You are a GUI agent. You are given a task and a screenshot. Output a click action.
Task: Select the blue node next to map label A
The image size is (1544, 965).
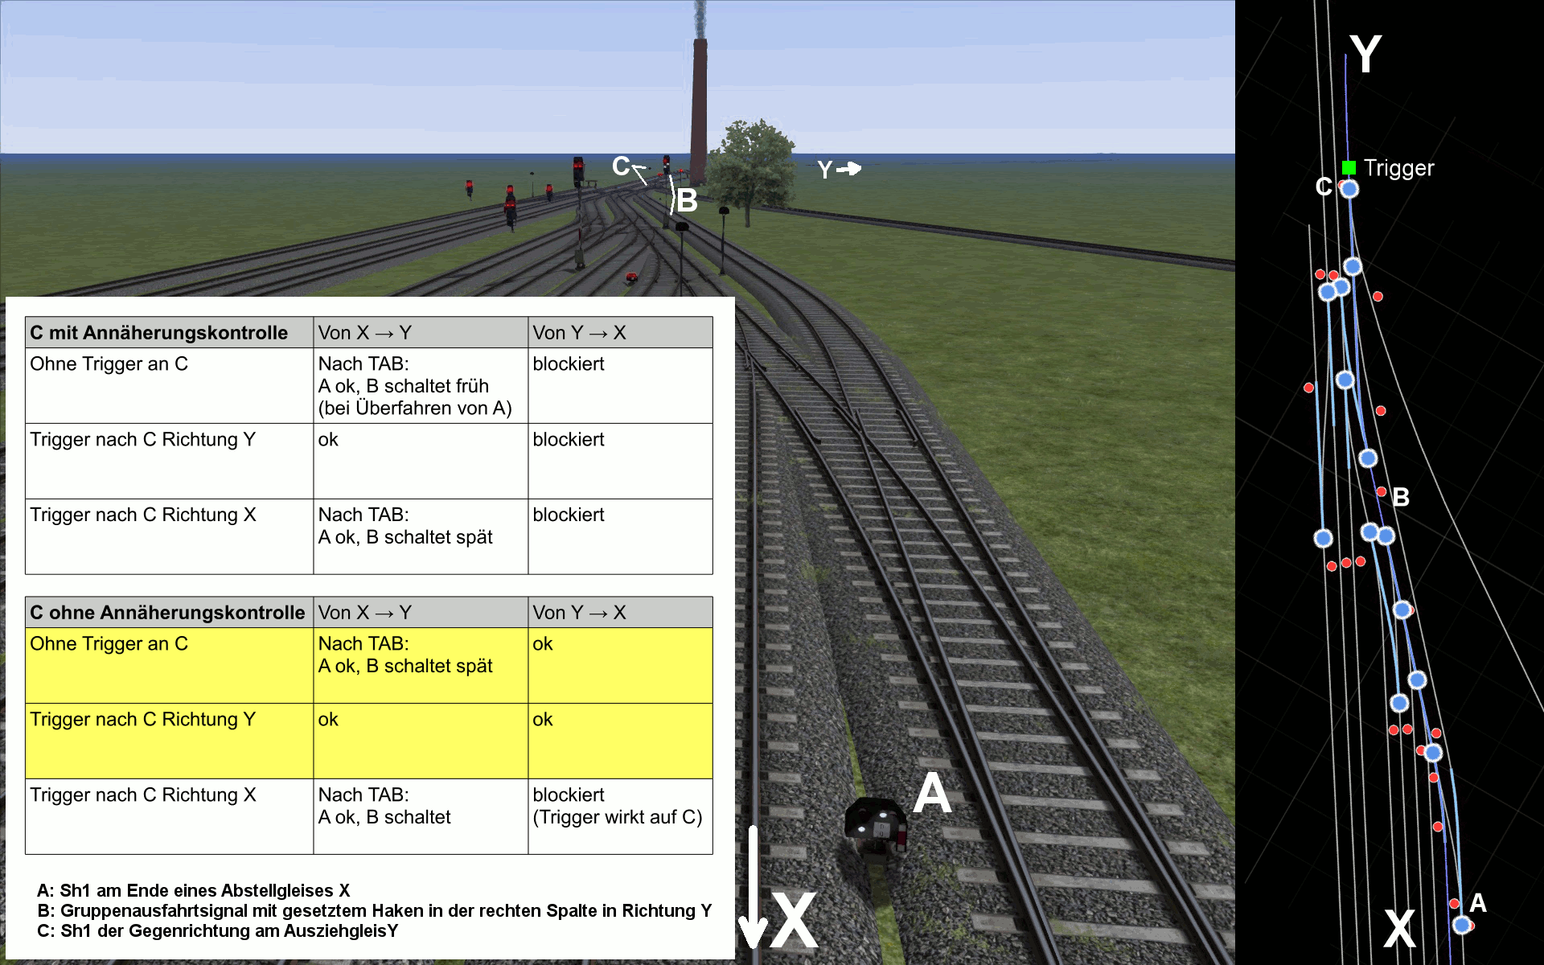click(x=1462, y=925)
